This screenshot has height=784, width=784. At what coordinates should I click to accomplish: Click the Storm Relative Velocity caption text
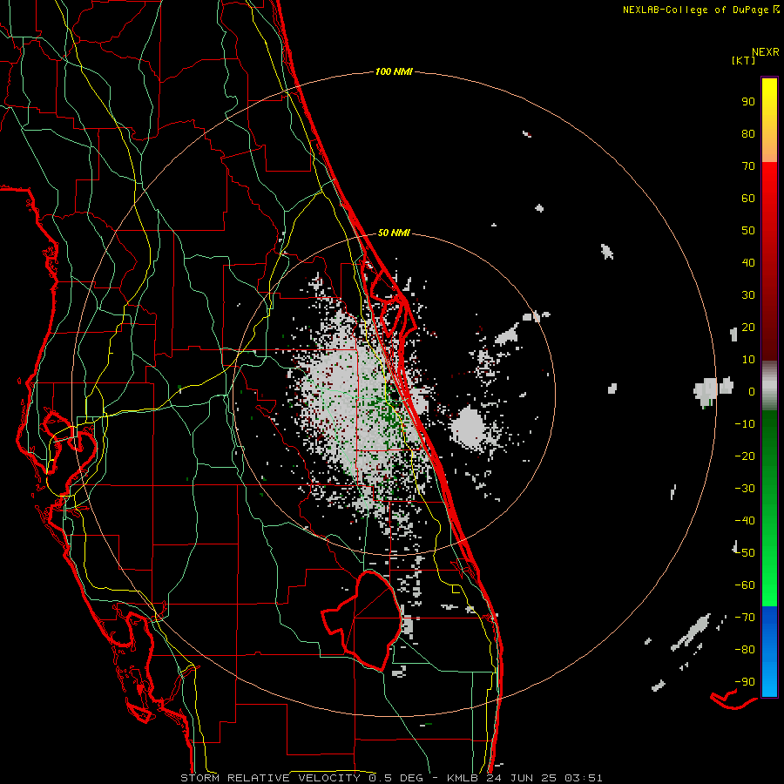tap(391, 778)
